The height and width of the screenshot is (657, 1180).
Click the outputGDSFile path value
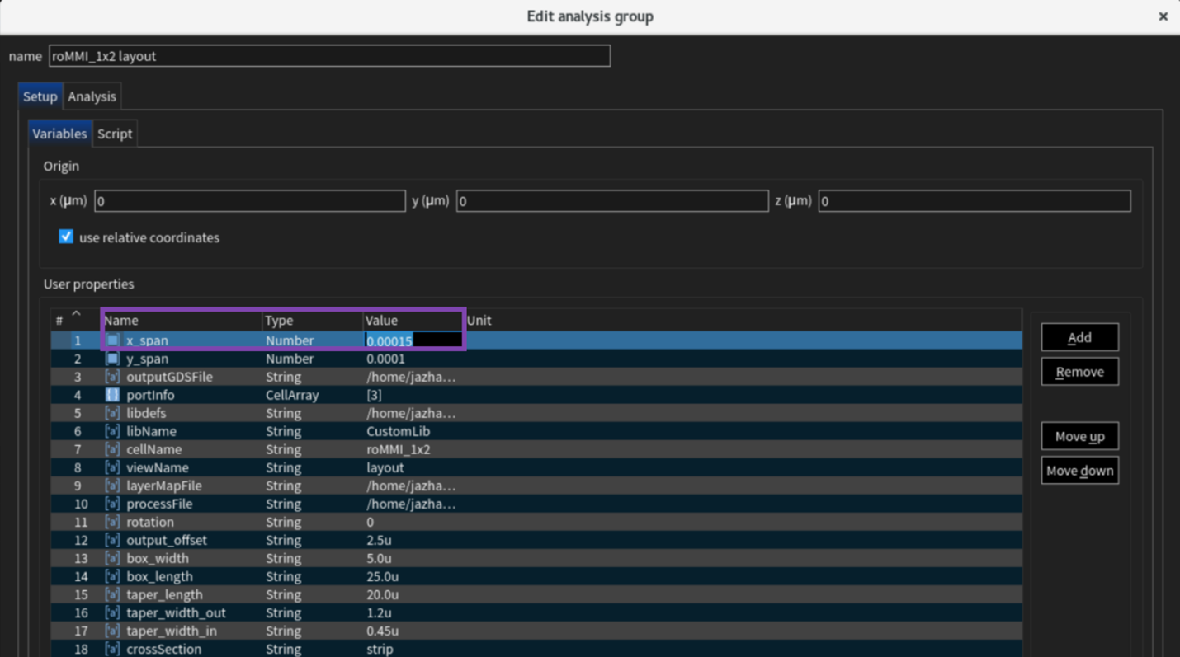pyautogui.click(x=411, y=377)
